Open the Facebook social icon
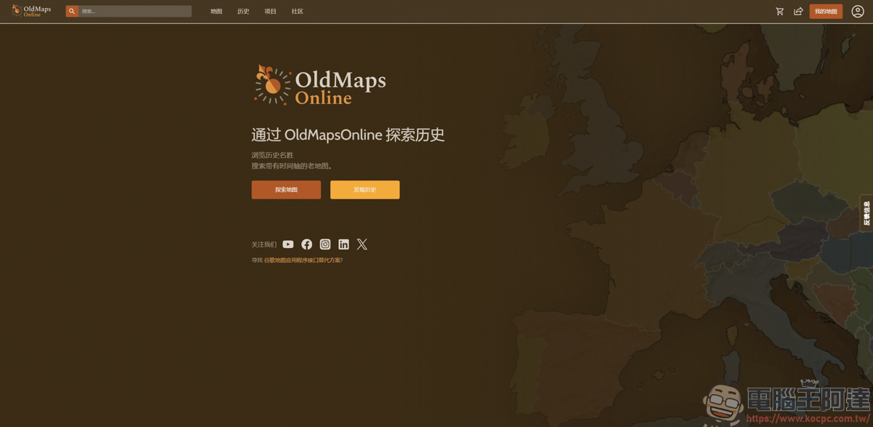Image resolution: width=873 pixels, height=427 pixels. [307, 244]
